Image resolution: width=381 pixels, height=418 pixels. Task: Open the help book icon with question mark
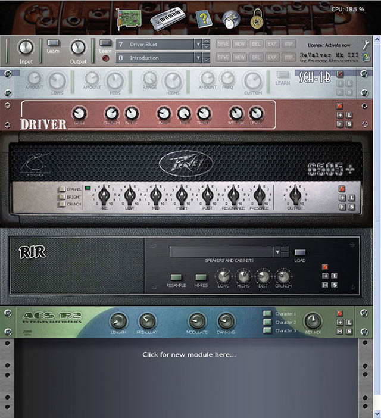pos(204,19)
